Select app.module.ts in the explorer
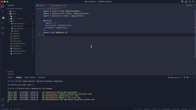This screenshot has width=196, height=110. 18,26
